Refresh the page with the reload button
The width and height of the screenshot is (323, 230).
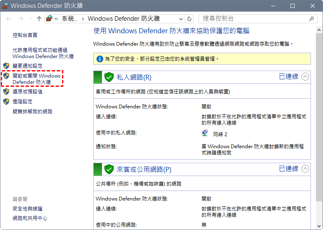click(189, 19)
